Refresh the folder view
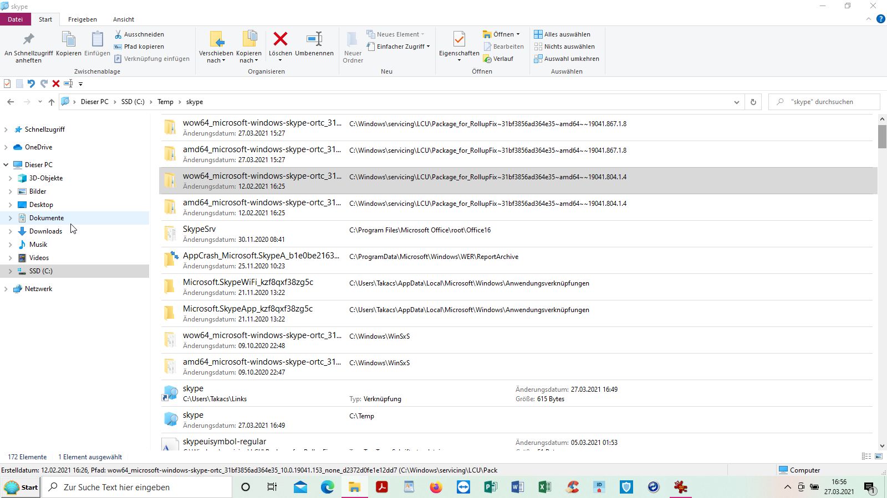Screen dimensions: 887x498 pyautogui.click(x=753, y=102)
